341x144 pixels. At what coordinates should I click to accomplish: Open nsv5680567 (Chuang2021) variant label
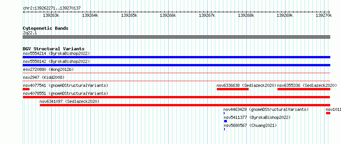click(250, 125)
